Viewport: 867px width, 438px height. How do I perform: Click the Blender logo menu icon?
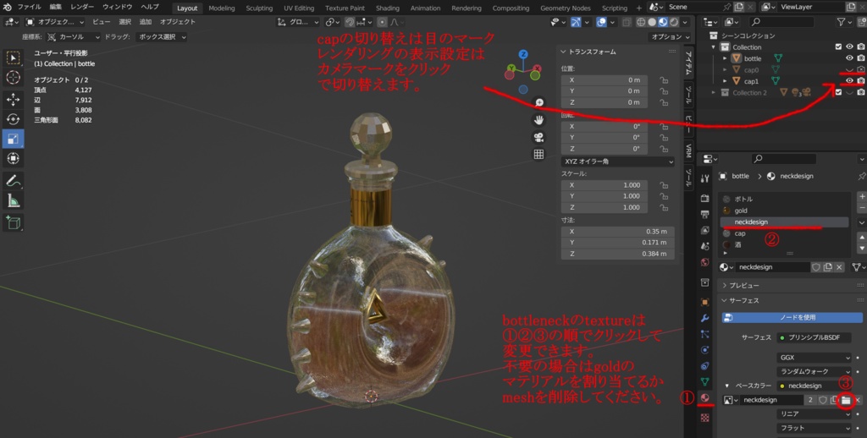pyautogui.click(x=7, y=7)
